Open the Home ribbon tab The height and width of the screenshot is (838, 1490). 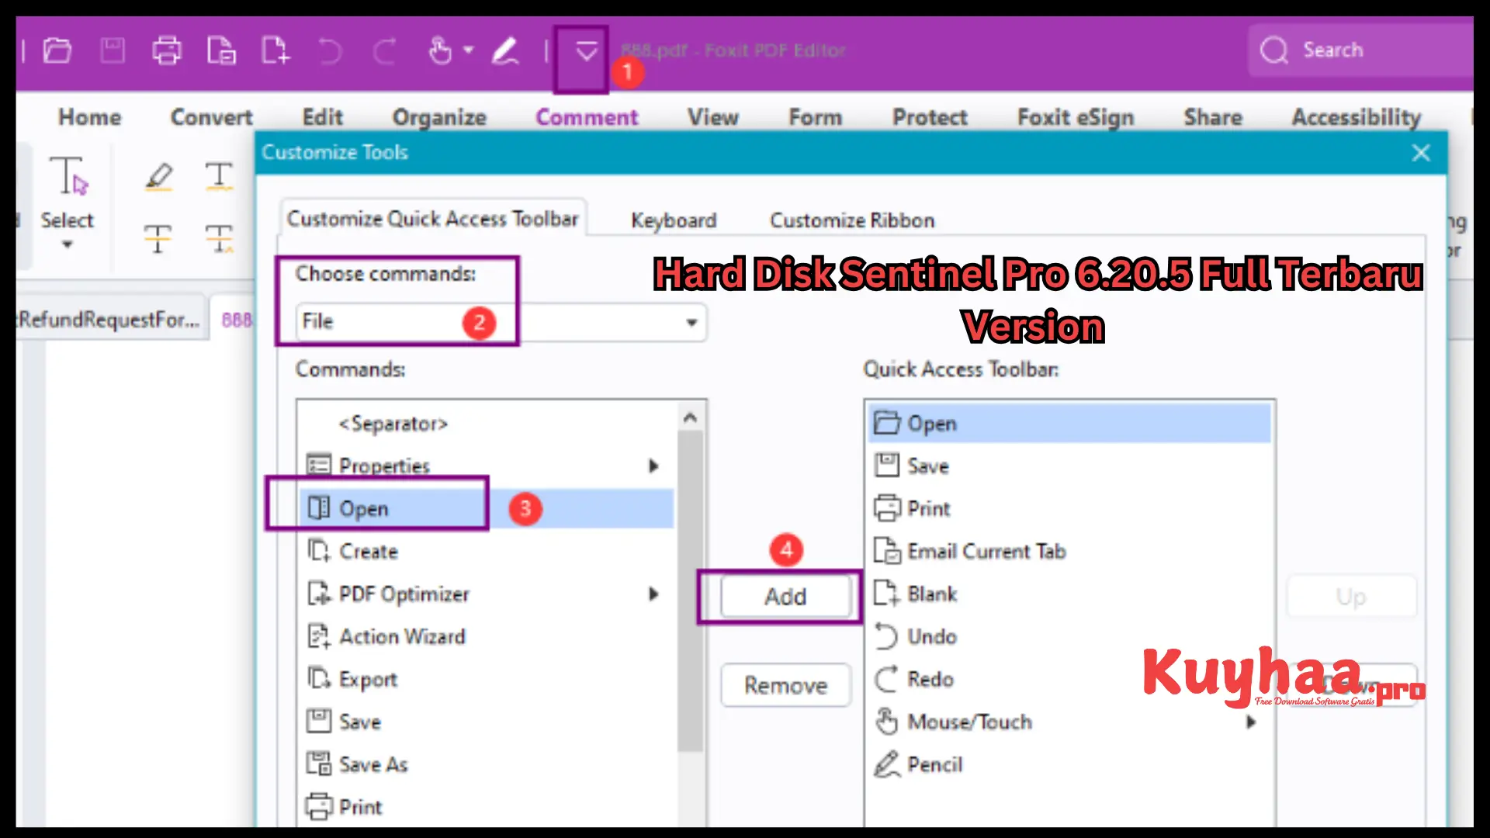[x=90, y=117]
